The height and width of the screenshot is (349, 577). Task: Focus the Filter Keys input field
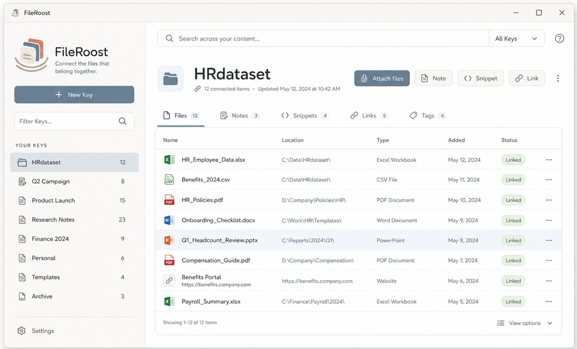click(74, 121)
